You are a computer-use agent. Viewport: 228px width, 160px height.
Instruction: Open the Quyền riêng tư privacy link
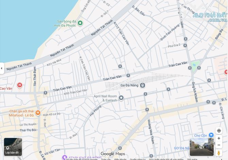click(137, 159)
